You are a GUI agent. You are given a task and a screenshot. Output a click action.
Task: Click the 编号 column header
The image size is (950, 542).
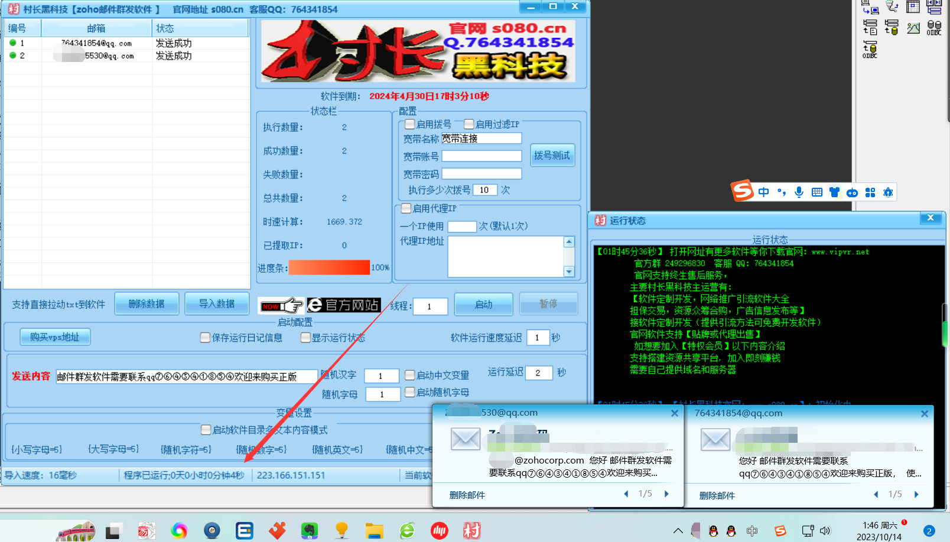[22, 28]
